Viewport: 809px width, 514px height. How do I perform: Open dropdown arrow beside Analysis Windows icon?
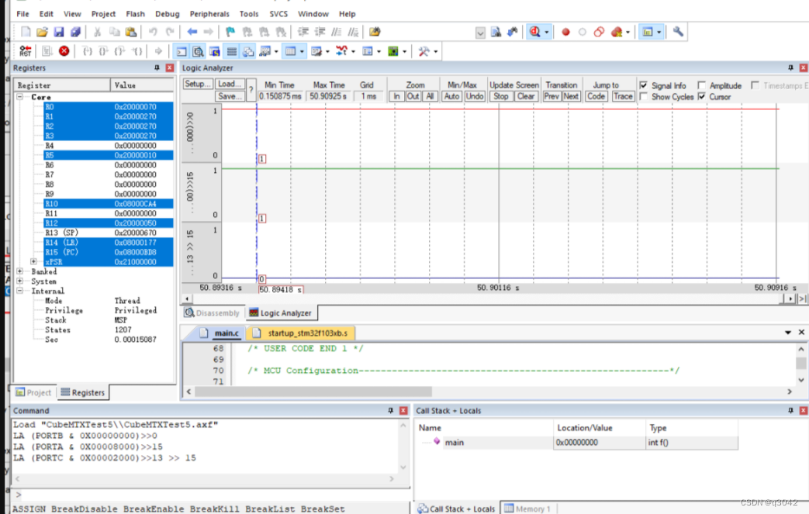pos(354,51)
